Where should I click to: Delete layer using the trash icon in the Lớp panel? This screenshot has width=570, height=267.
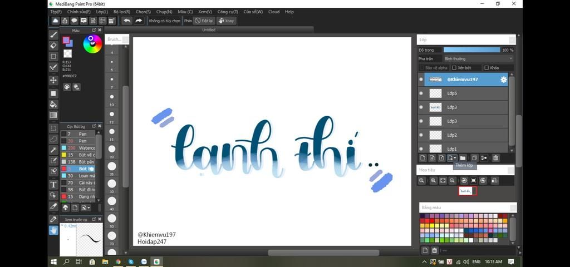[x=495, y=158]
